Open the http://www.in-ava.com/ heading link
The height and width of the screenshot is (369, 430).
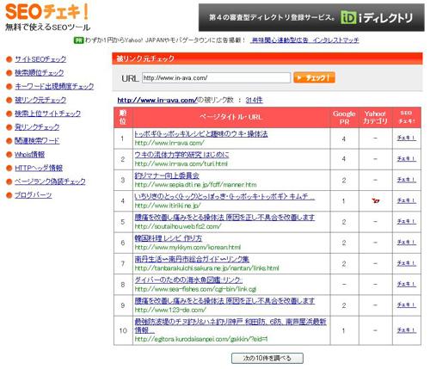pos(157,100)
